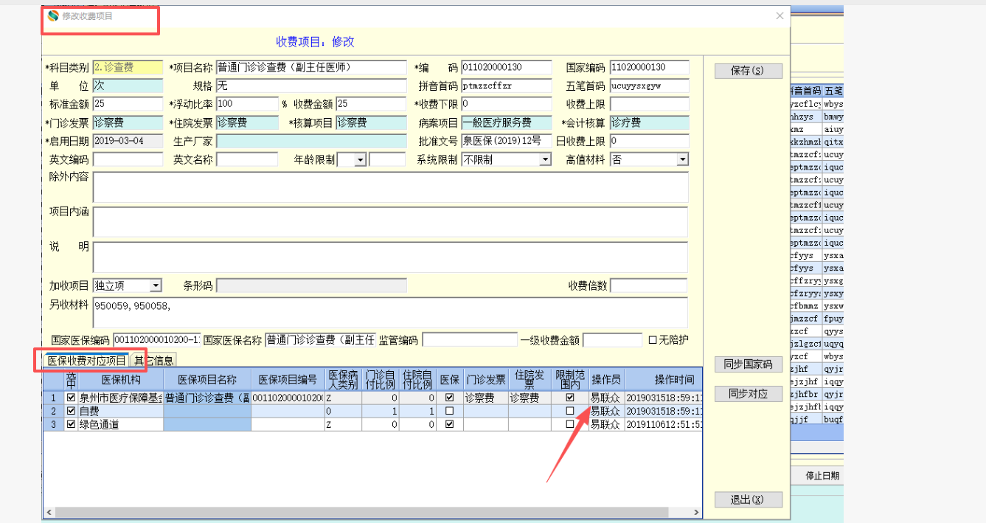
Task: Open the 年龄限制 dropdown
Action: 360,159
